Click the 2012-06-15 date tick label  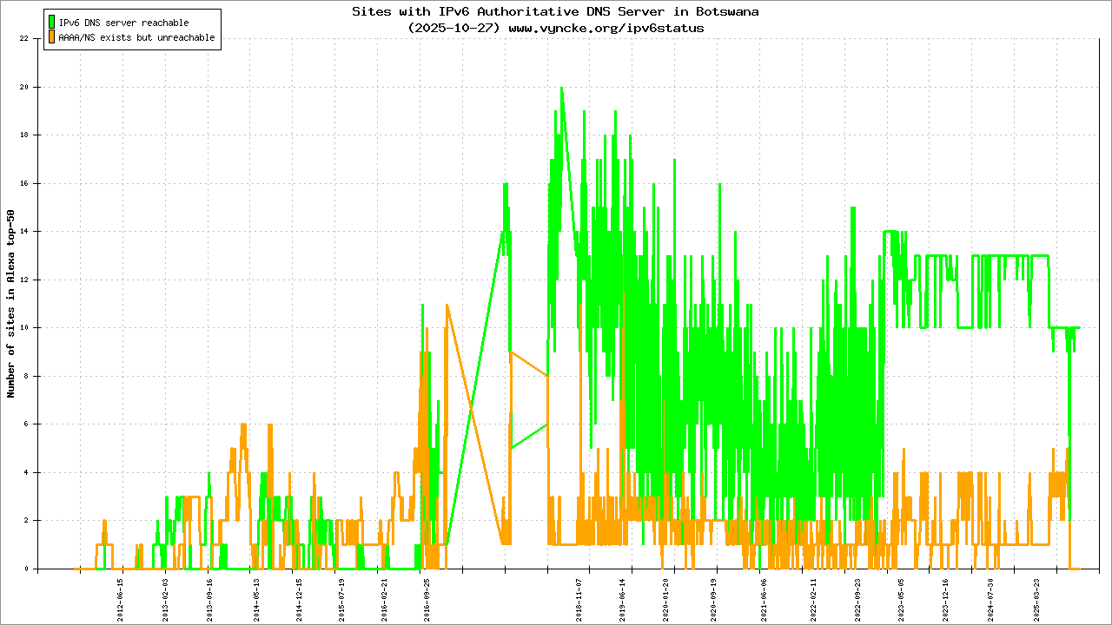(121, 595)
